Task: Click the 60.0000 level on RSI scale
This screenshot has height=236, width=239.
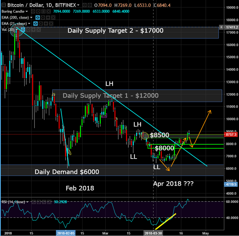Action: [232, 202]
